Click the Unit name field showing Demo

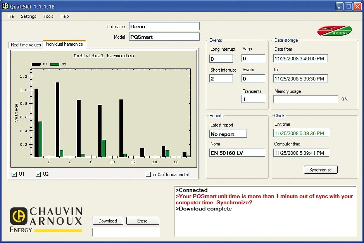point(164,26)
